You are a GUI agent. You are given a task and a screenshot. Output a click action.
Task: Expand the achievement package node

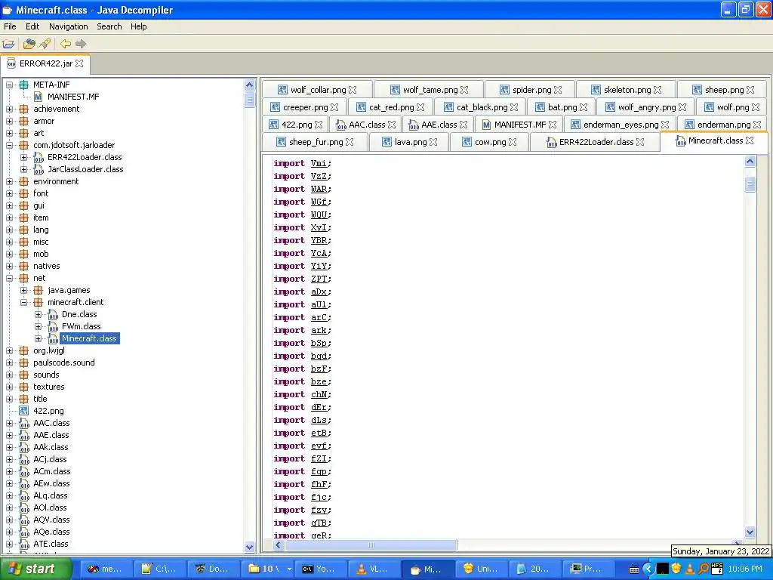coord(9,109)
